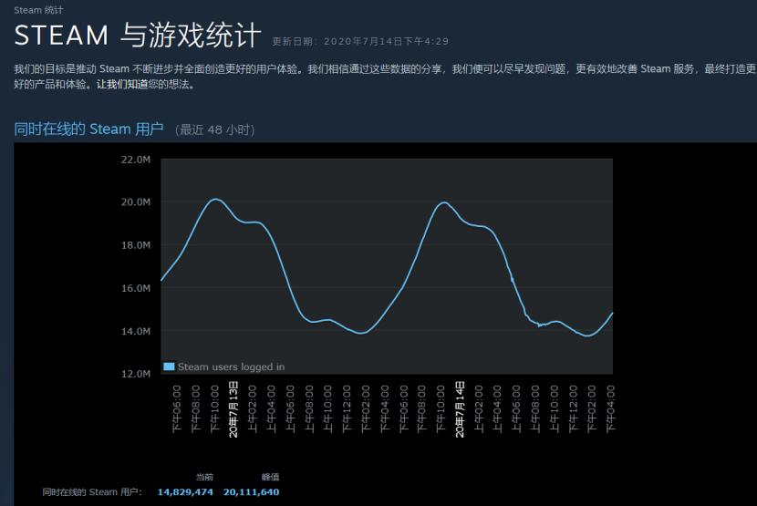The image size is (757, 506).
Task: Click the 22.0M y-axis label
Action: 136,160
